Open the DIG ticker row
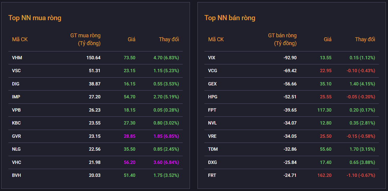This screenshot has width=388, height=191. tap(16, 84)
